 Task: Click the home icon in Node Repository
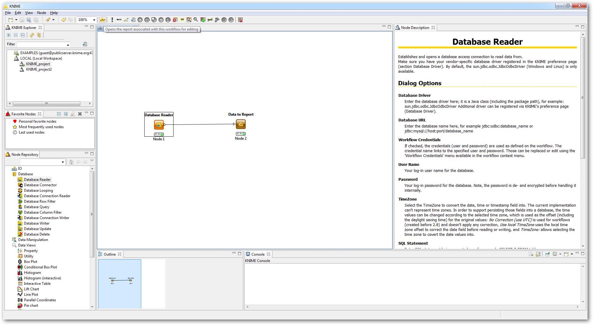click(x=71, y=162)
